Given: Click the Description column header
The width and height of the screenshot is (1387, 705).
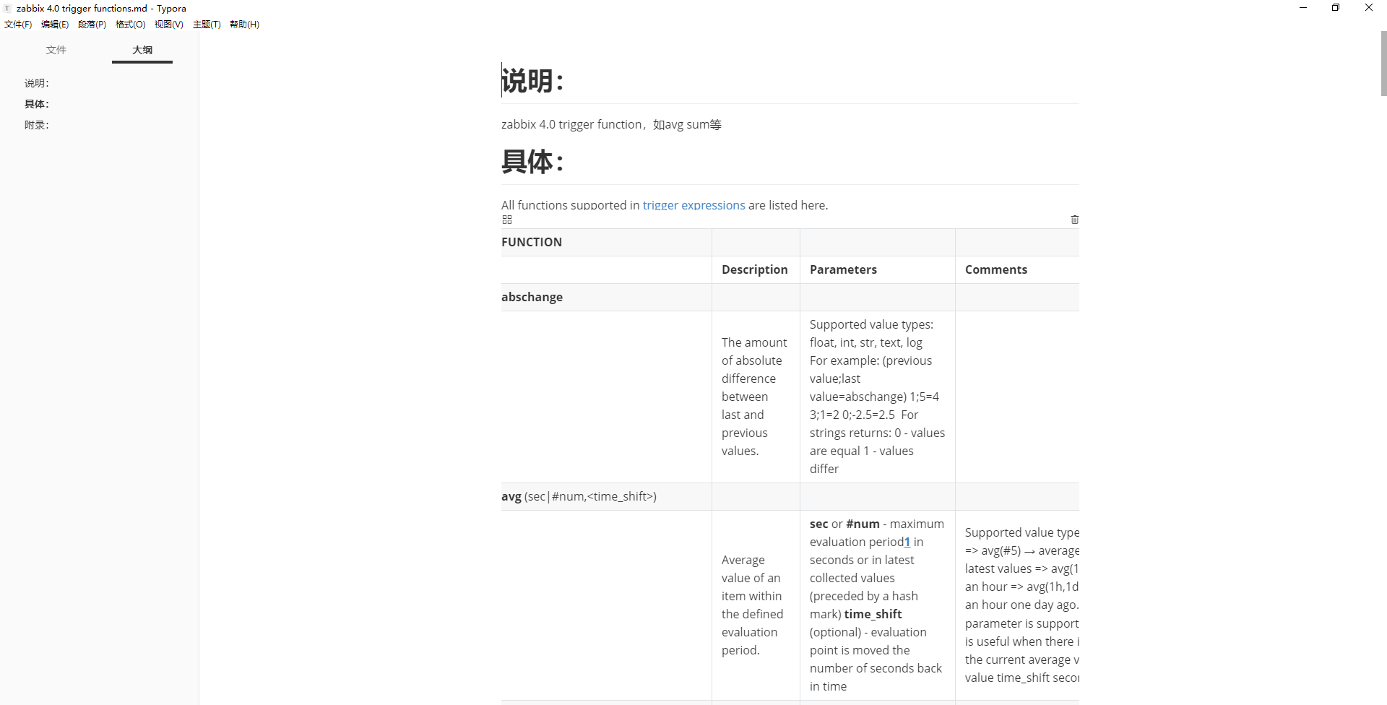Looking at the screenshot, I should (755, 269).
